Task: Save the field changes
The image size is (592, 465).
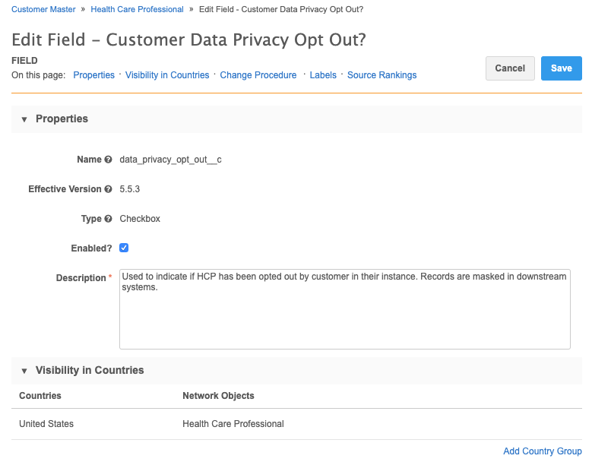Action: 561,68
